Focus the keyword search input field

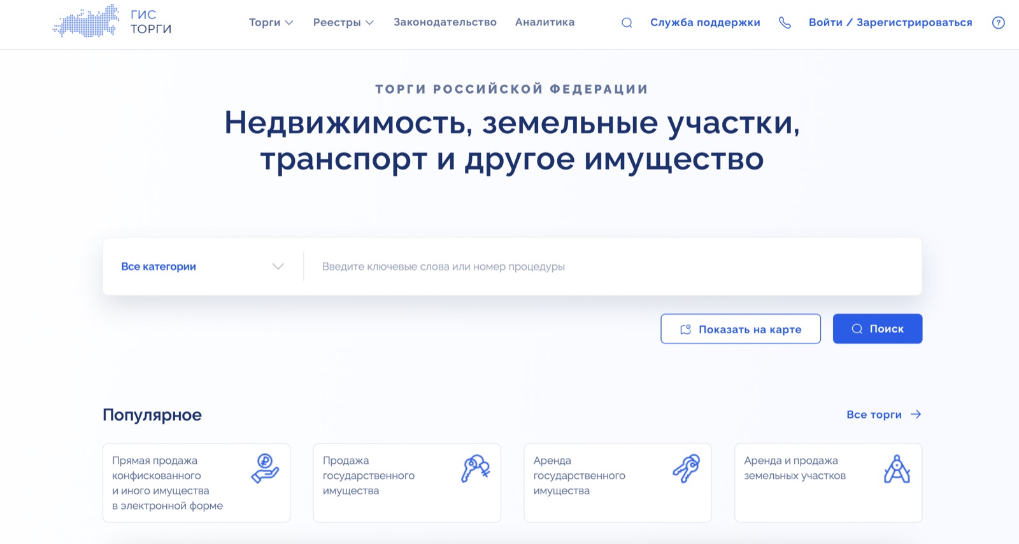click(x=613, y=266)
